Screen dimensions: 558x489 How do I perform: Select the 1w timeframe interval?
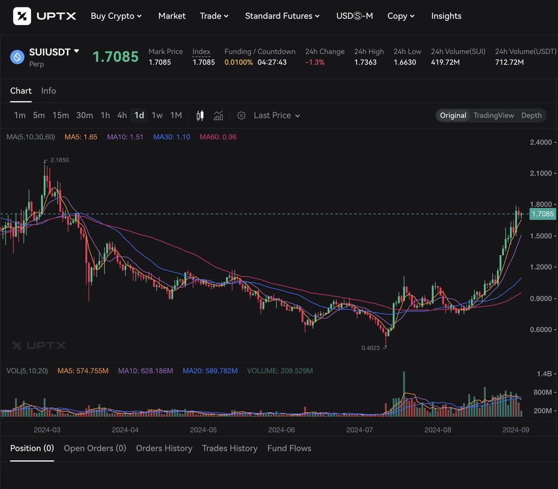[157, 115]
